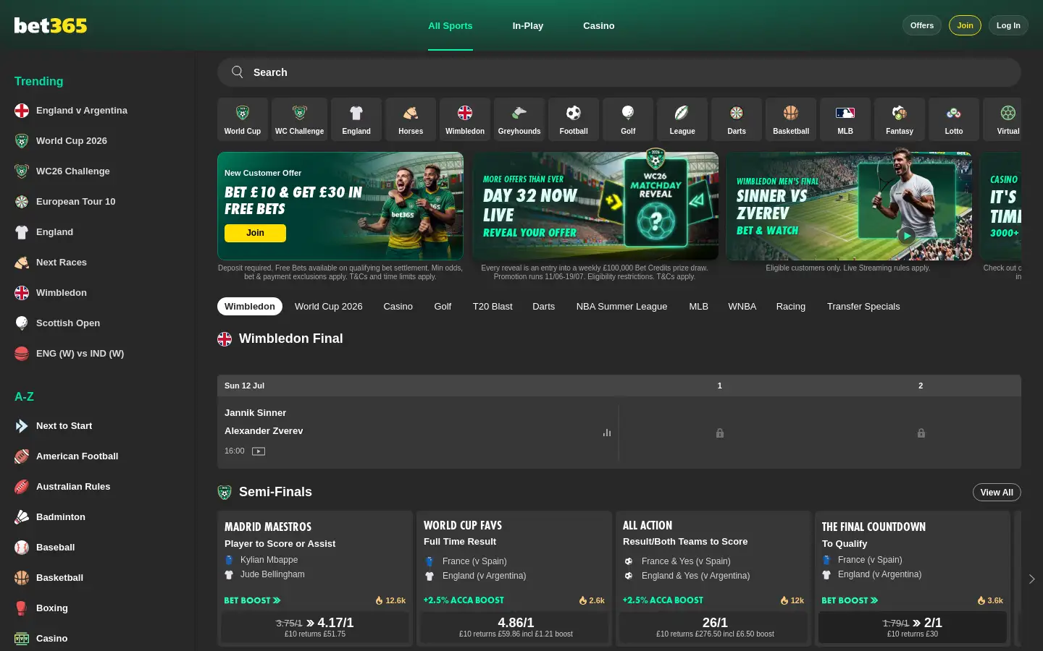Open the Darts shortcut icon
Image resolution: width=1043 pixels, height=651 pixels.
point(737,119)
